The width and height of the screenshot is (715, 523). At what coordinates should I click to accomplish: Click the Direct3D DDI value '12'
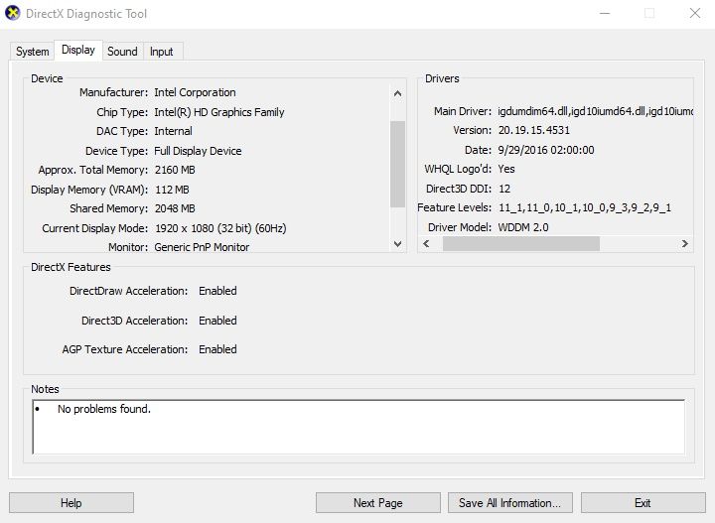tap(504, 189)
